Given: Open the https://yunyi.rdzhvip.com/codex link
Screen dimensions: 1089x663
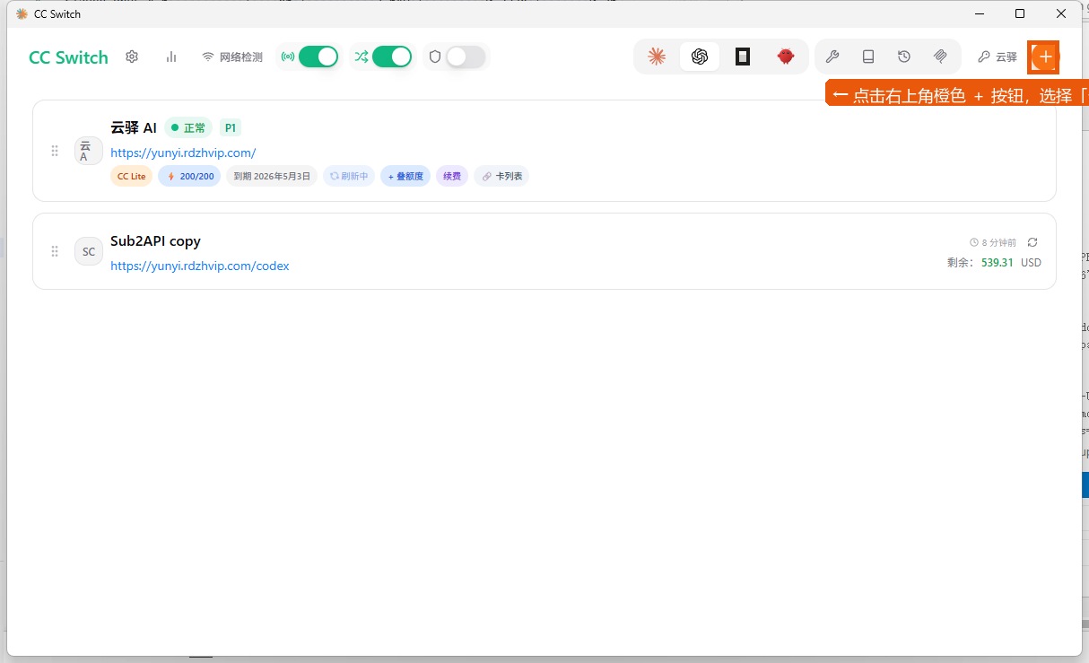Looking at the screenshot, I should coord(199,266).
